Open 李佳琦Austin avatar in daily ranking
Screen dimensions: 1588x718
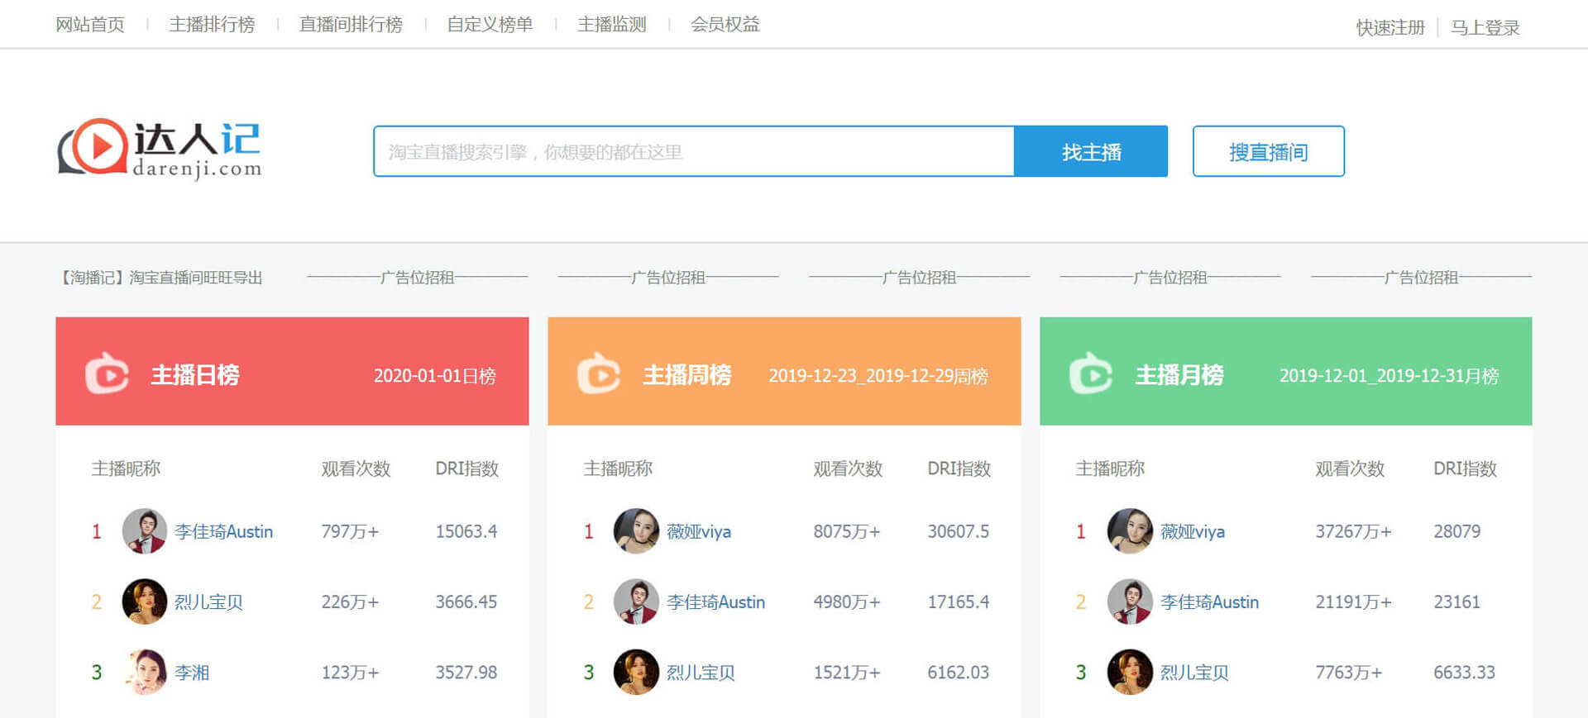[145, 531]
